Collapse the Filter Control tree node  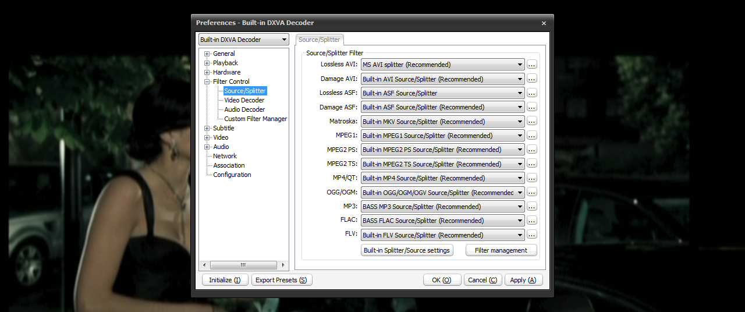tap(207, 82)
